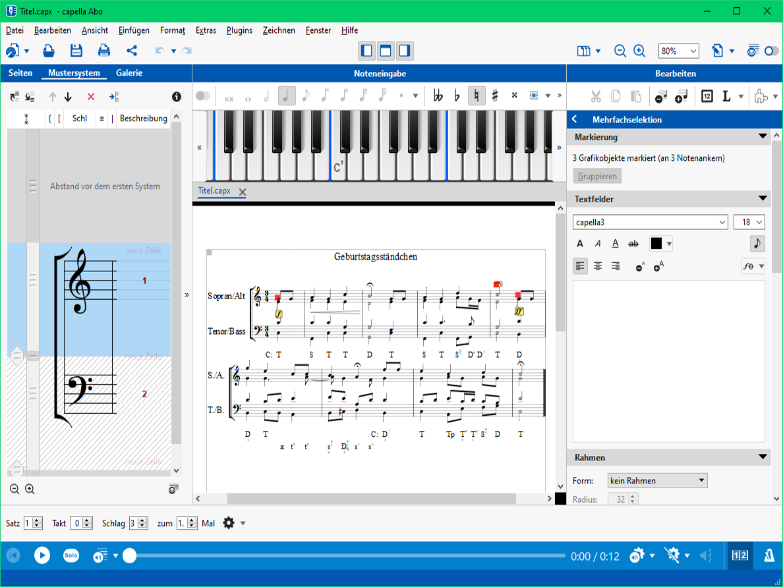The height and width of the screenshot is (587, 783).
Task: Click the black text color swatch
Action: point(656,244)
